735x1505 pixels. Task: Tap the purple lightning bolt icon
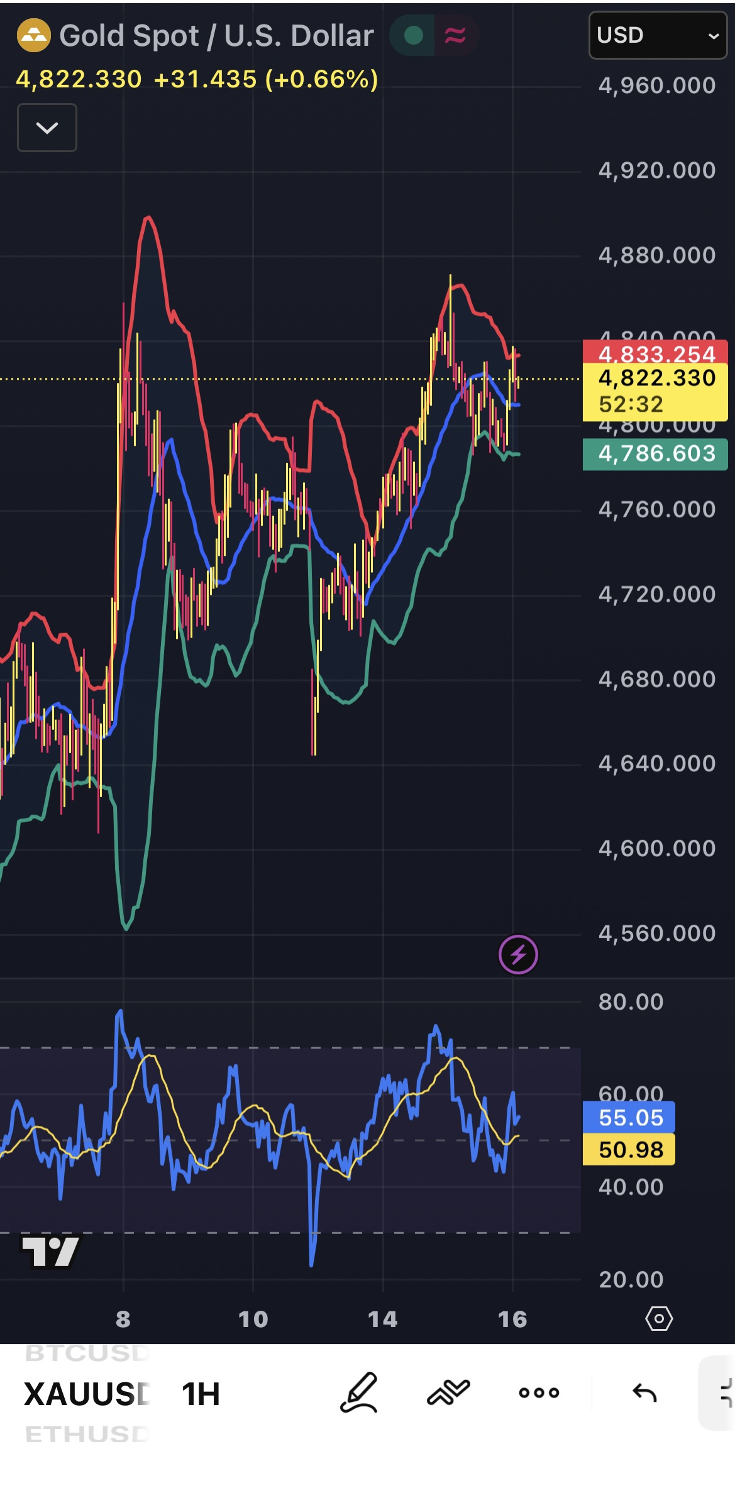518,954
